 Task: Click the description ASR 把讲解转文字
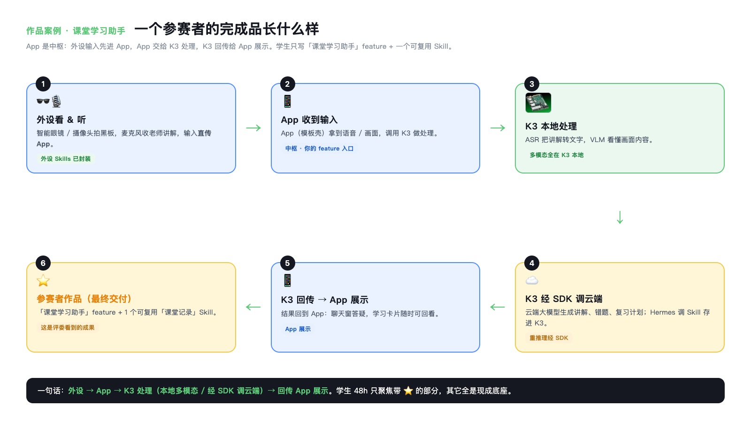[x=590, y=140]
